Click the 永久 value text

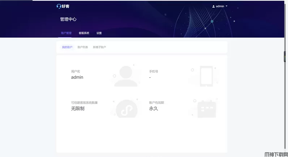pyautogui.click(x=154, y=109)
